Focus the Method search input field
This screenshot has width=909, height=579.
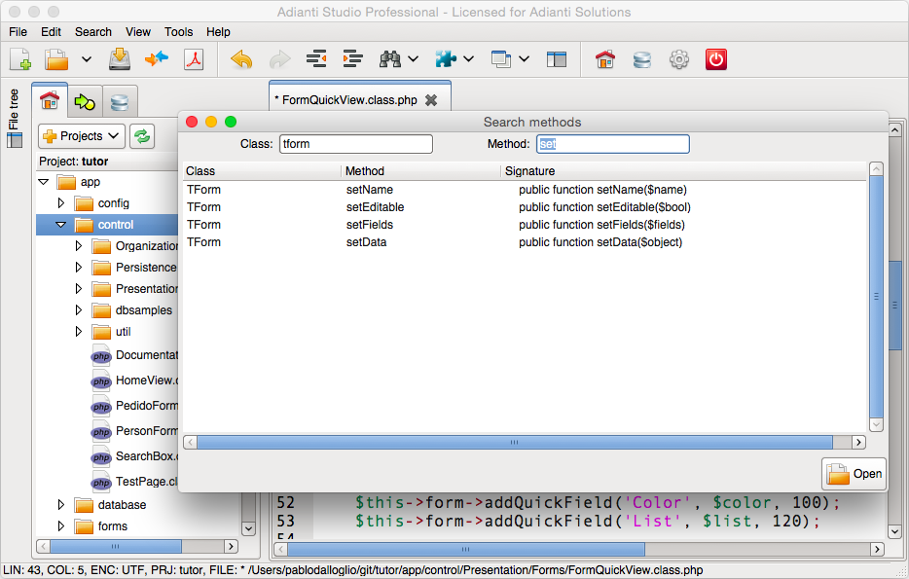coord(613,144)
